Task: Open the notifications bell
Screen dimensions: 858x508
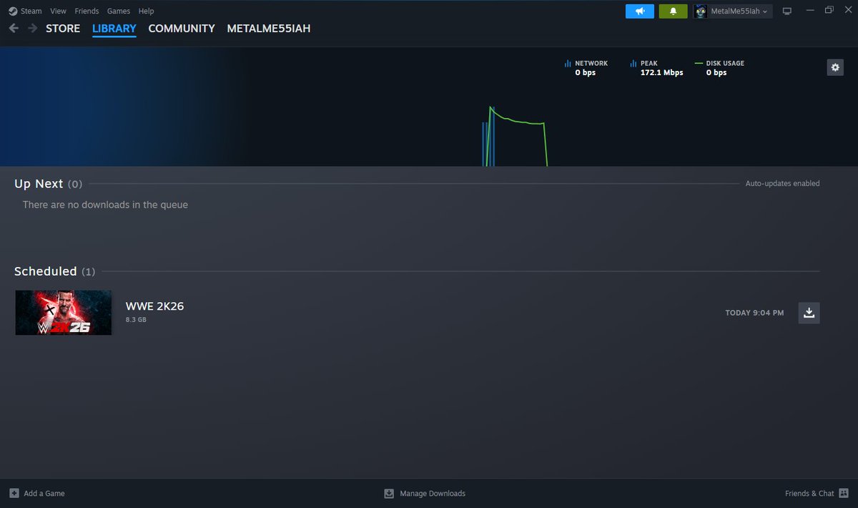Action: (673, 11)
